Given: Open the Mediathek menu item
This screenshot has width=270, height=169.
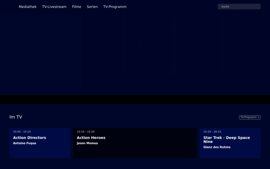Looking at the screenshot, I should [x=27, y=7].
